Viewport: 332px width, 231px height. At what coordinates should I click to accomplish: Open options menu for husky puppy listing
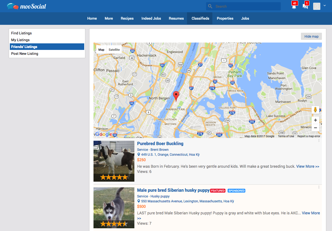click(319, 187)
